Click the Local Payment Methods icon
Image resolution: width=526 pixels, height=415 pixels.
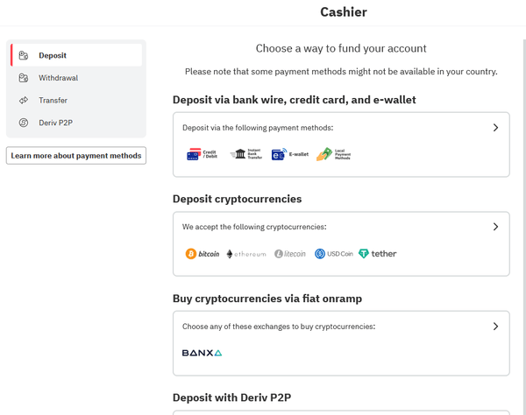click(x=333, y=154)
